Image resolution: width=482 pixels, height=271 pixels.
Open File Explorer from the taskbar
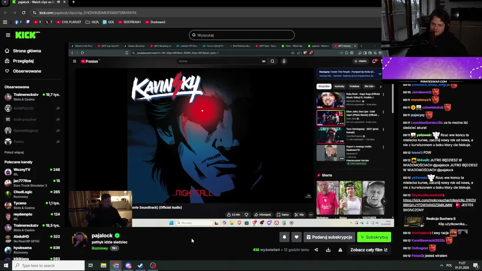pos(104,265)
